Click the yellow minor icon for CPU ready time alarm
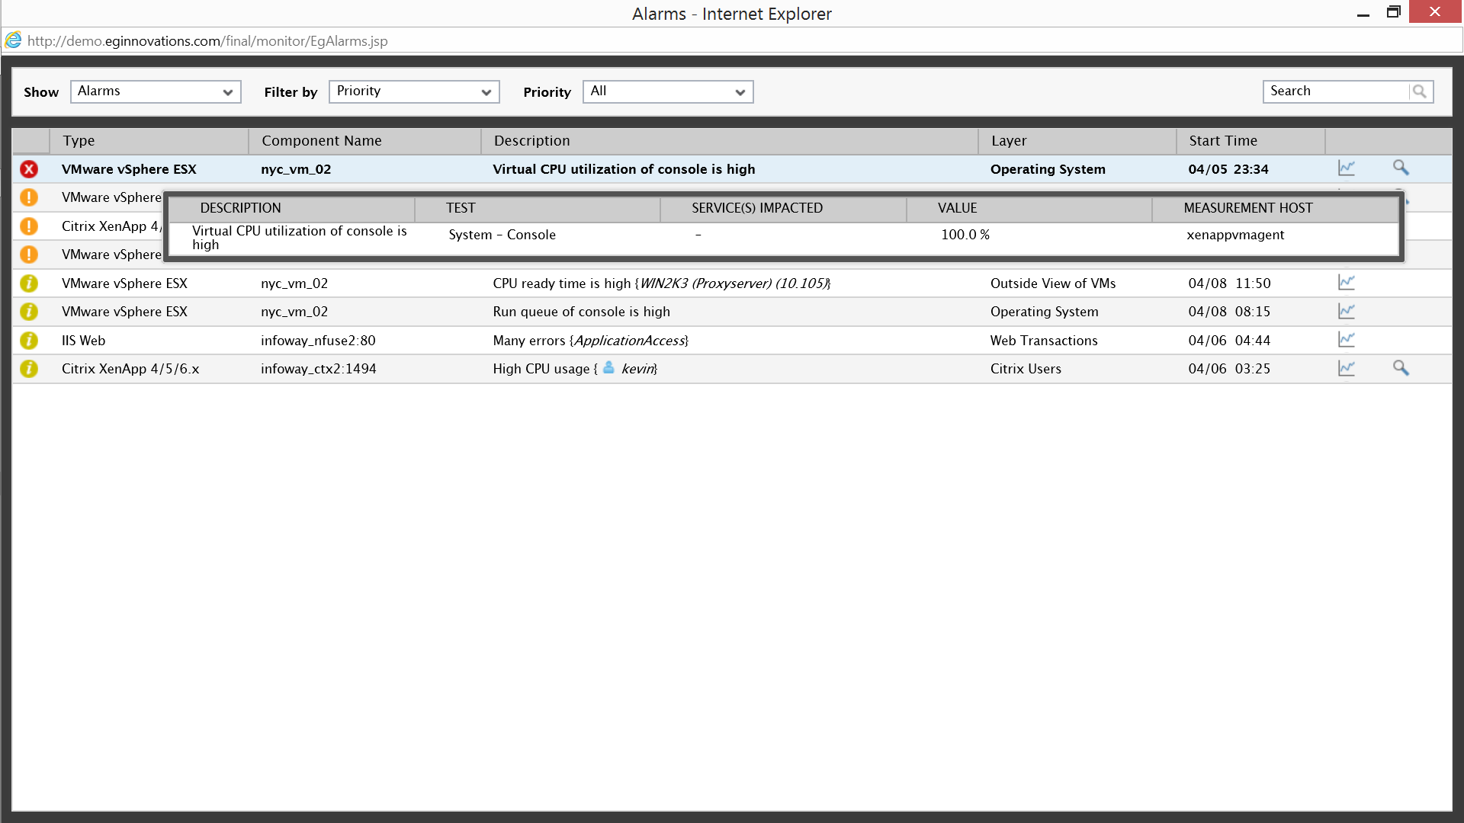The height and width of the screenshot is (823, 1464). pos(29,283)
